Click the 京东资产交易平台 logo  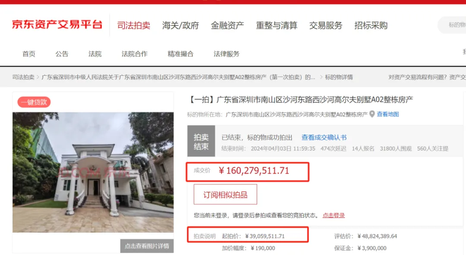(57, 25)
